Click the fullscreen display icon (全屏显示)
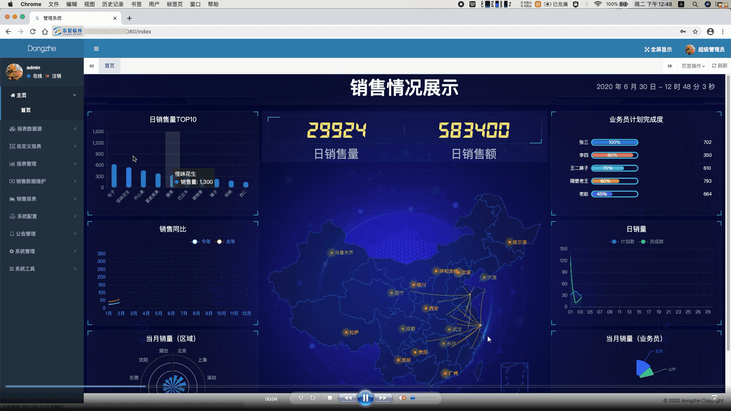This screenshot has width=731, height=411. click(647, 49)
